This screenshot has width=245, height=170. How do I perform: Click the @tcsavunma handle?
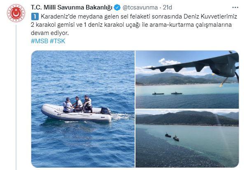point(140,7)
